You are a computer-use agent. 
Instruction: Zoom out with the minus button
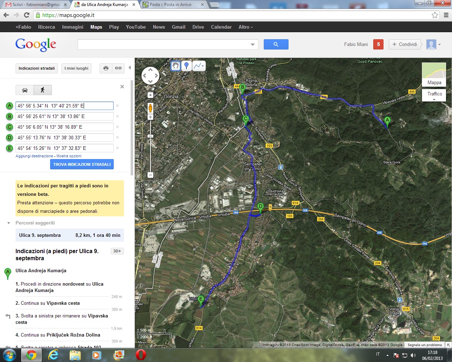[x=150, y=175]
